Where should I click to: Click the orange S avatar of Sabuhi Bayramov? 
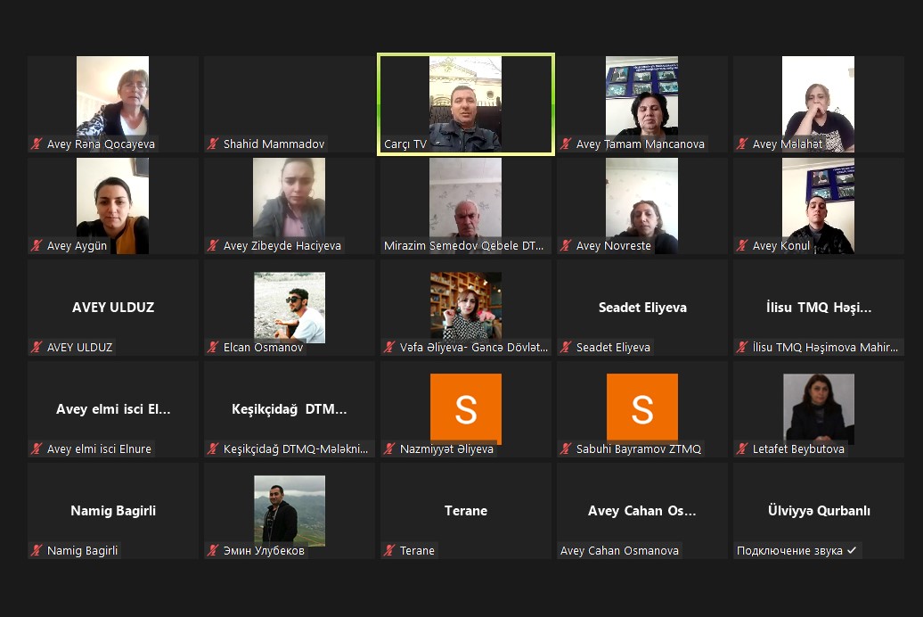(x=642, y=409)
